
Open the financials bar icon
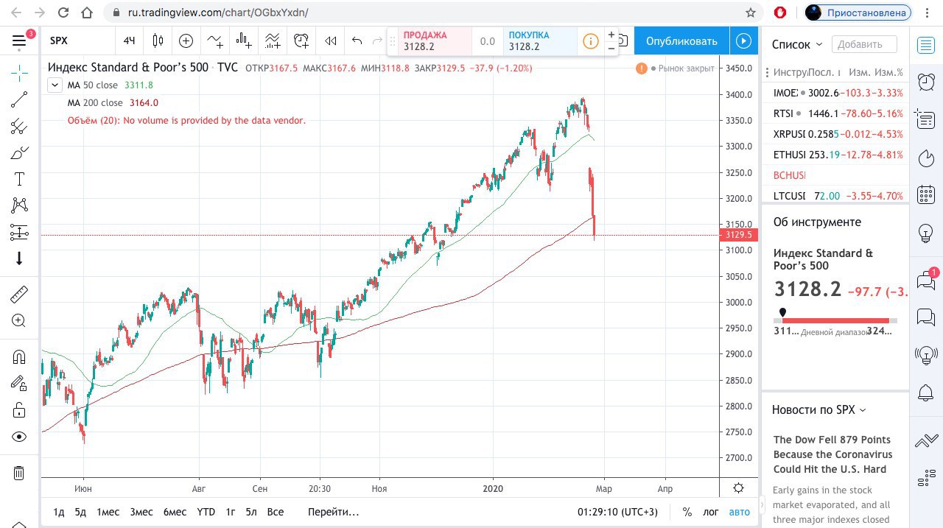(243, 41)
